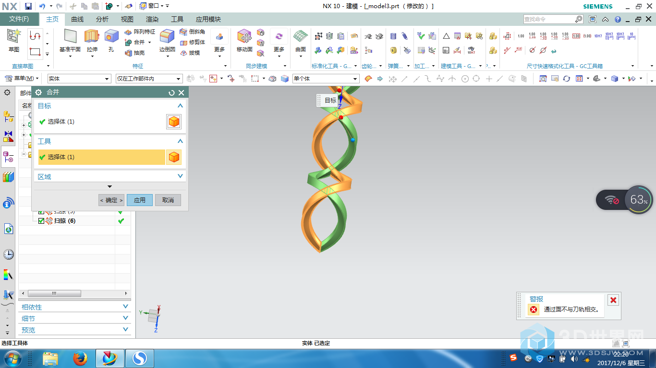
Task: Reset the 合并 dialog with the circular arrow
Action: tap(171, 92)
